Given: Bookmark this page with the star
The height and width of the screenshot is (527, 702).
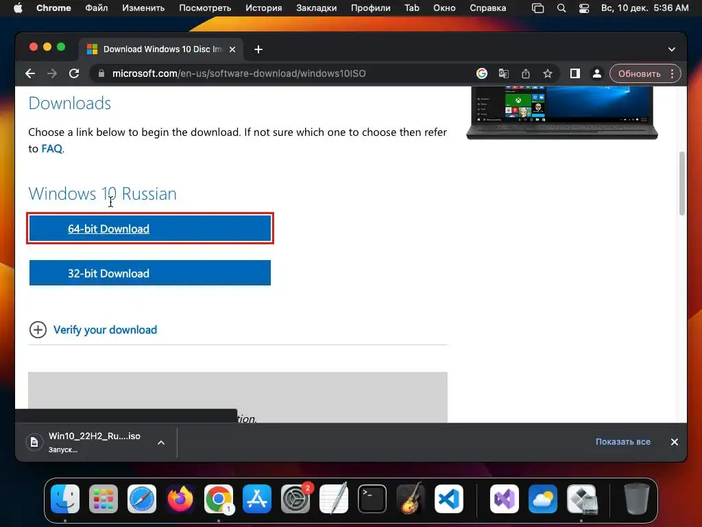Looking at the screenshot, I should (x=548, y=73).
